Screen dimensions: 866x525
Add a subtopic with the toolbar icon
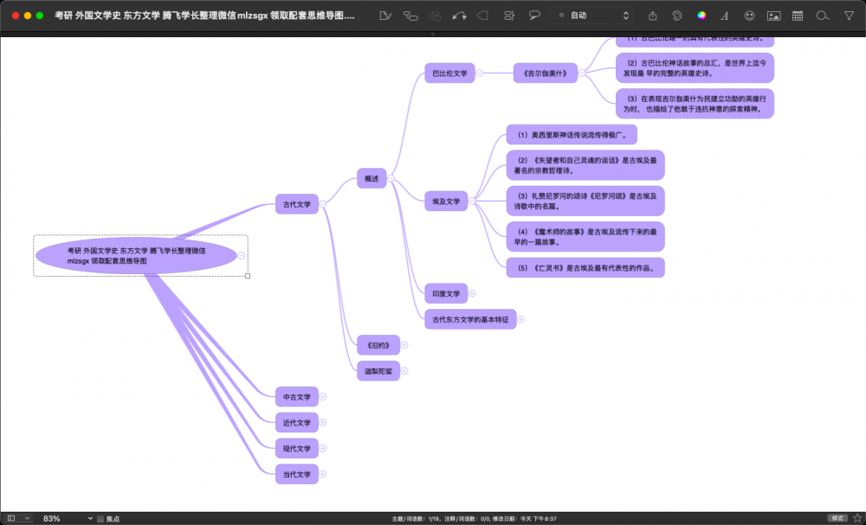pyautogui.click(x=410, y=16)
